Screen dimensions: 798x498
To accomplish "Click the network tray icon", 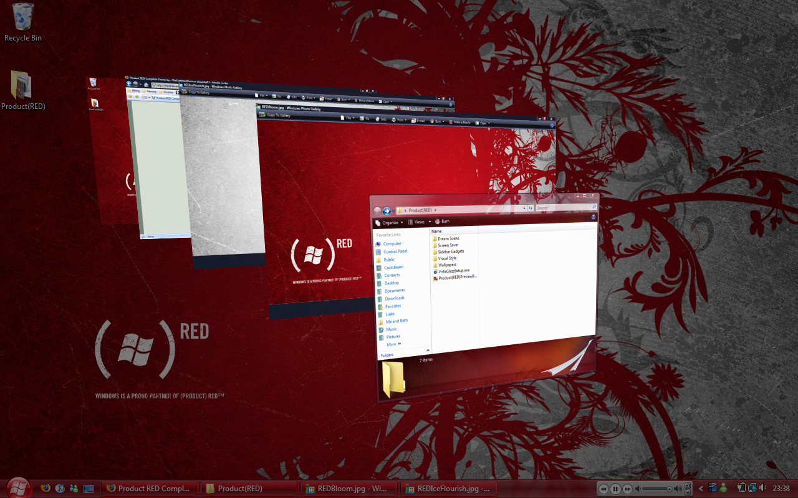I will (x=753, y=488).
